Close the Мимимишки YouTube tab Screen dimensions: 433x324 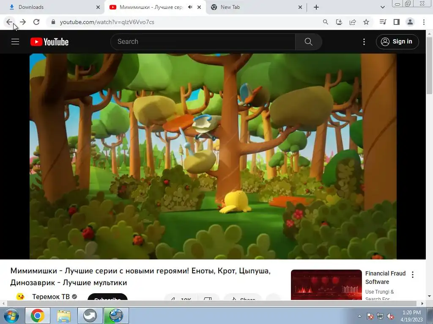pyautogui.click(x=199, y=7)
